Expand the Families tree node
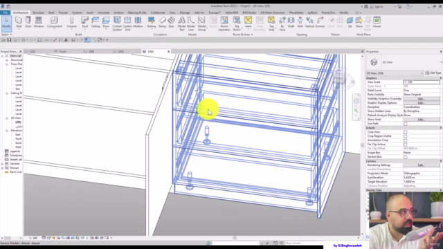 (3, 164)
